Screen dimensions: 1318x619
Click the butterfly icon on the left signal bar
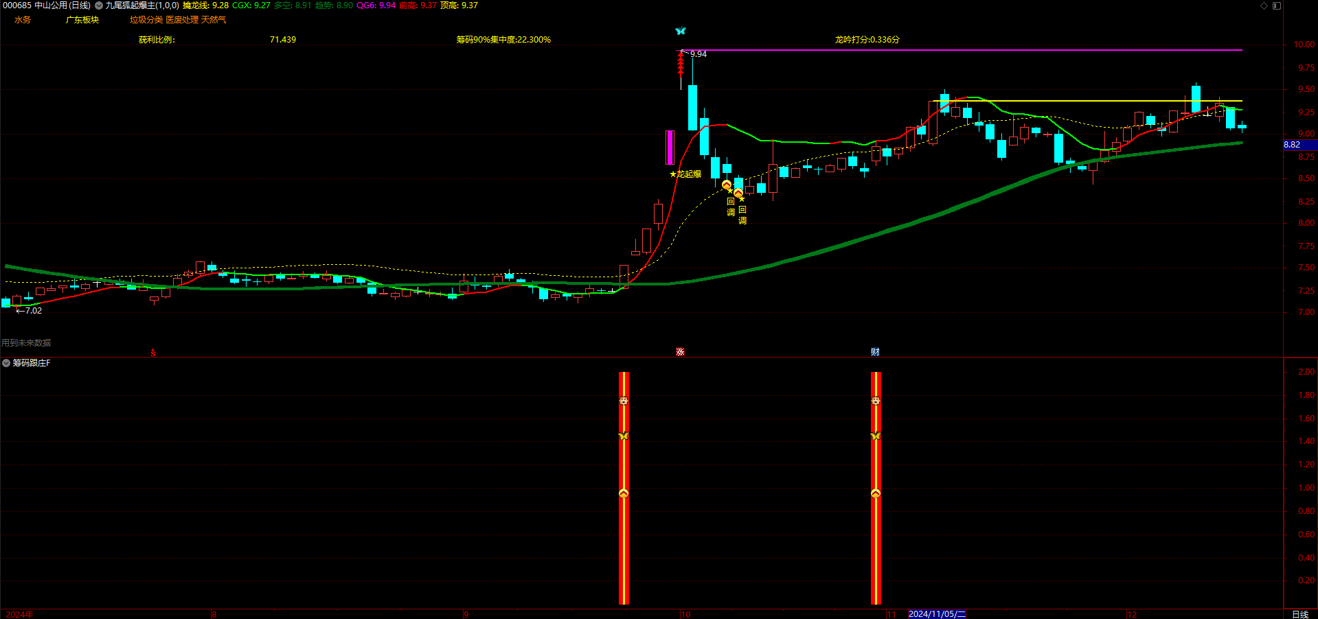point(624,436)
